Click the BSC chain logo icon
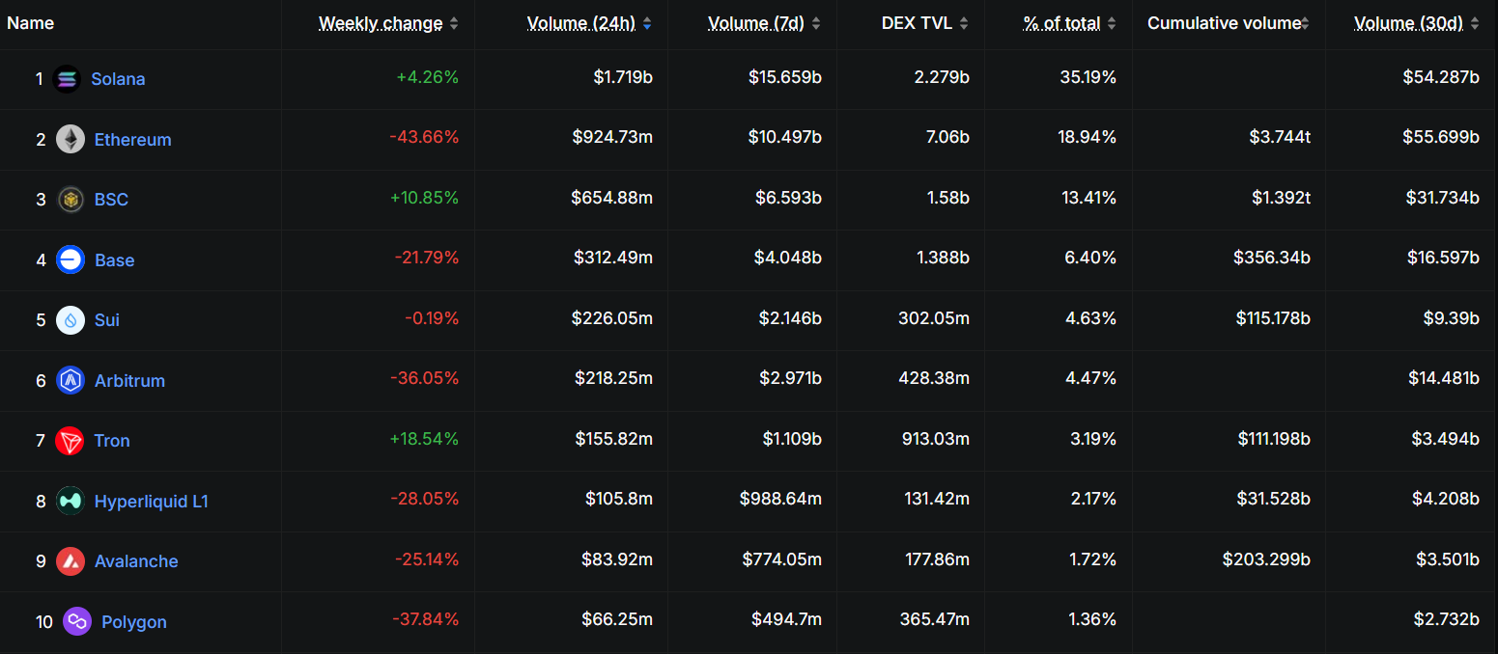 71,200
